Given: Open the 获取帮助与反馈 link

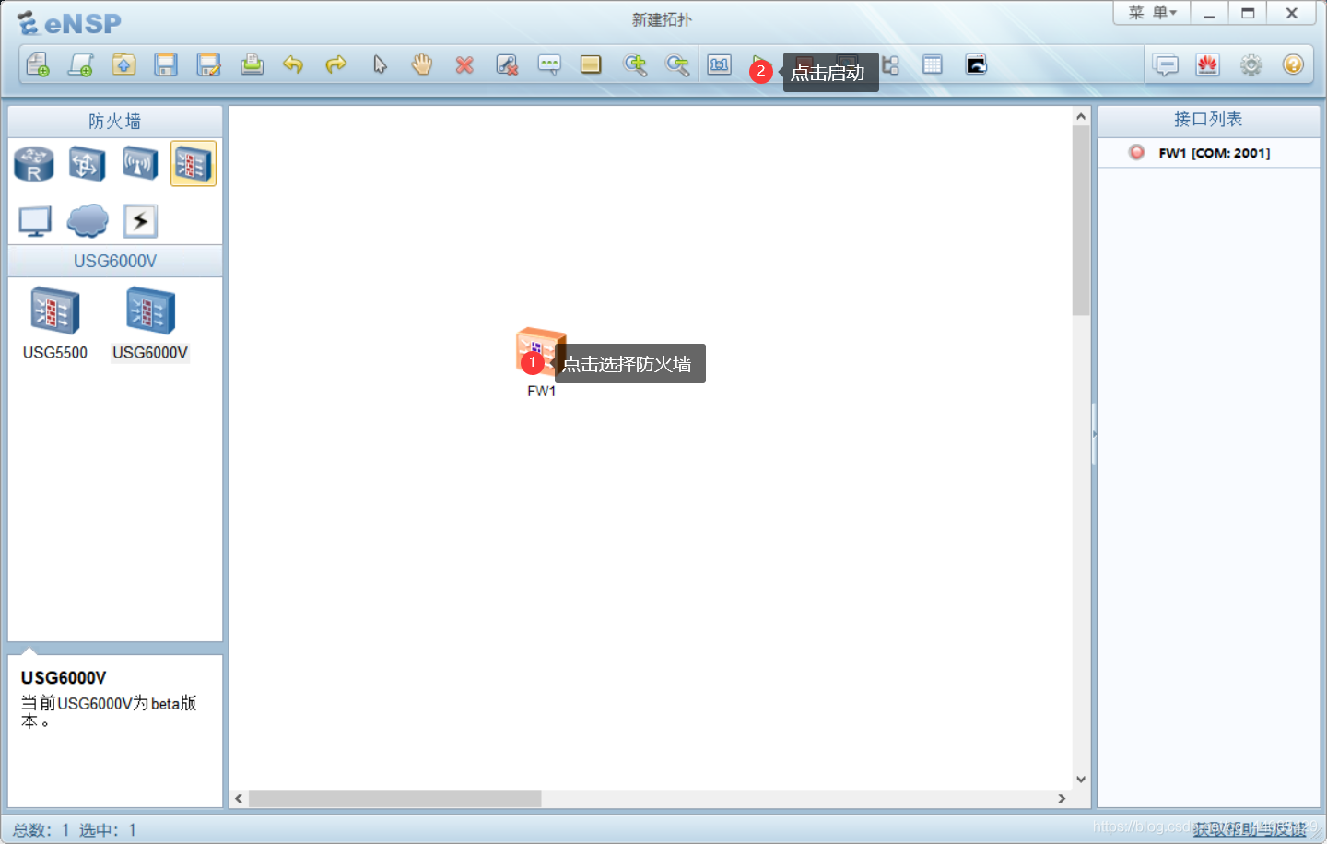Looking at the screenshot, I should pyautogui.click(x=1250, y=829).
